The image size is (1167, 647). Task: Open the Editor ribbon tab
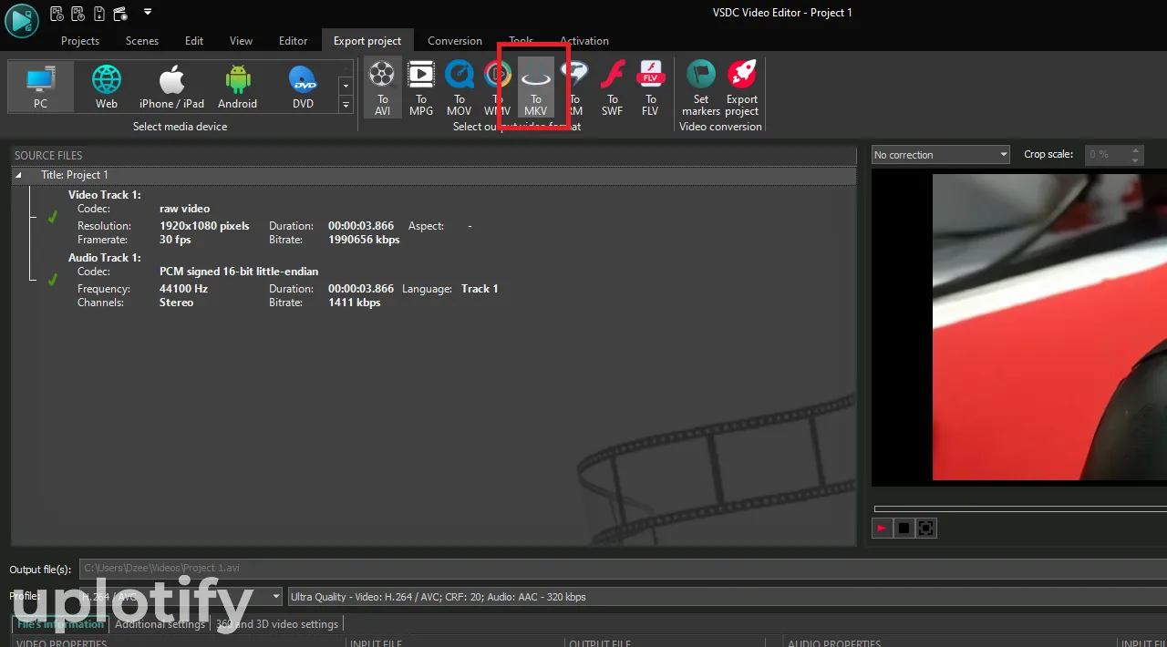(x=293, y=41)
